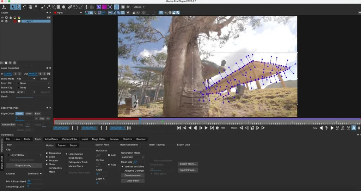This screenshot has height=191, width=361.
Task: Toggle the Scale motion checkbox
Action: 47,157
